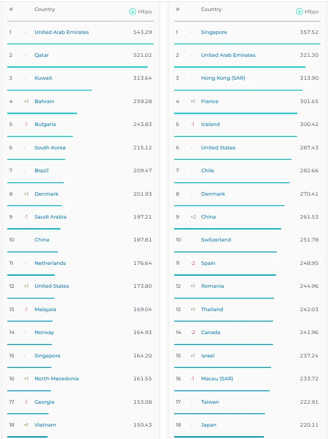328x439 pixels.
Task: Open the Japan country link
Action: click(209, 425)
